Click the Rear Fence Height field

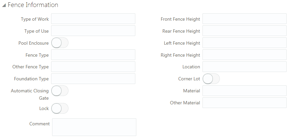point(245,31)
